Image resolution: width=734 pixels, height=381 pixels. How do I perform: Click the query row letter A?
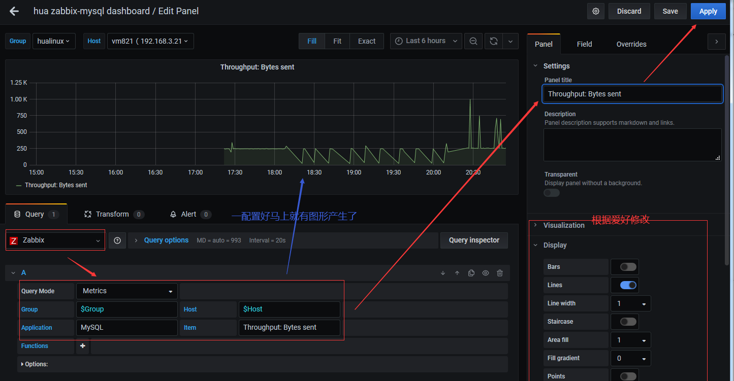(23, 273)
